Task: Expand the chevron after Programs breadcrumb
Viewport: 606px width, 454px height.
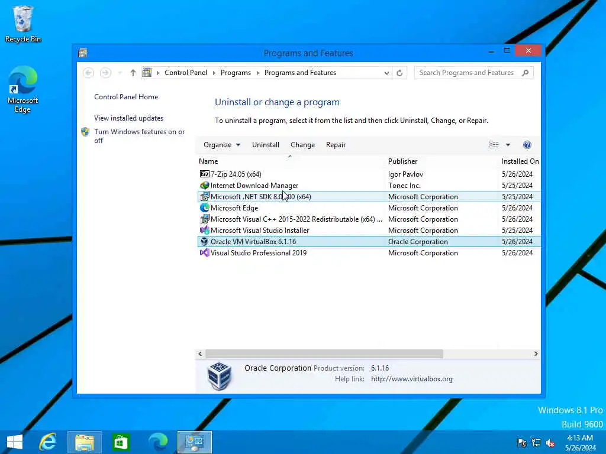Action: coord(257,73)
